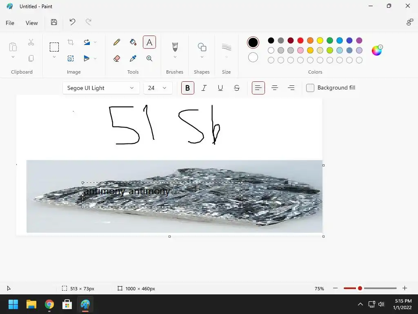418x314 pixels.
Task: Click the Redo arrow
Action: pyautogui.click(x=89, y=22)
